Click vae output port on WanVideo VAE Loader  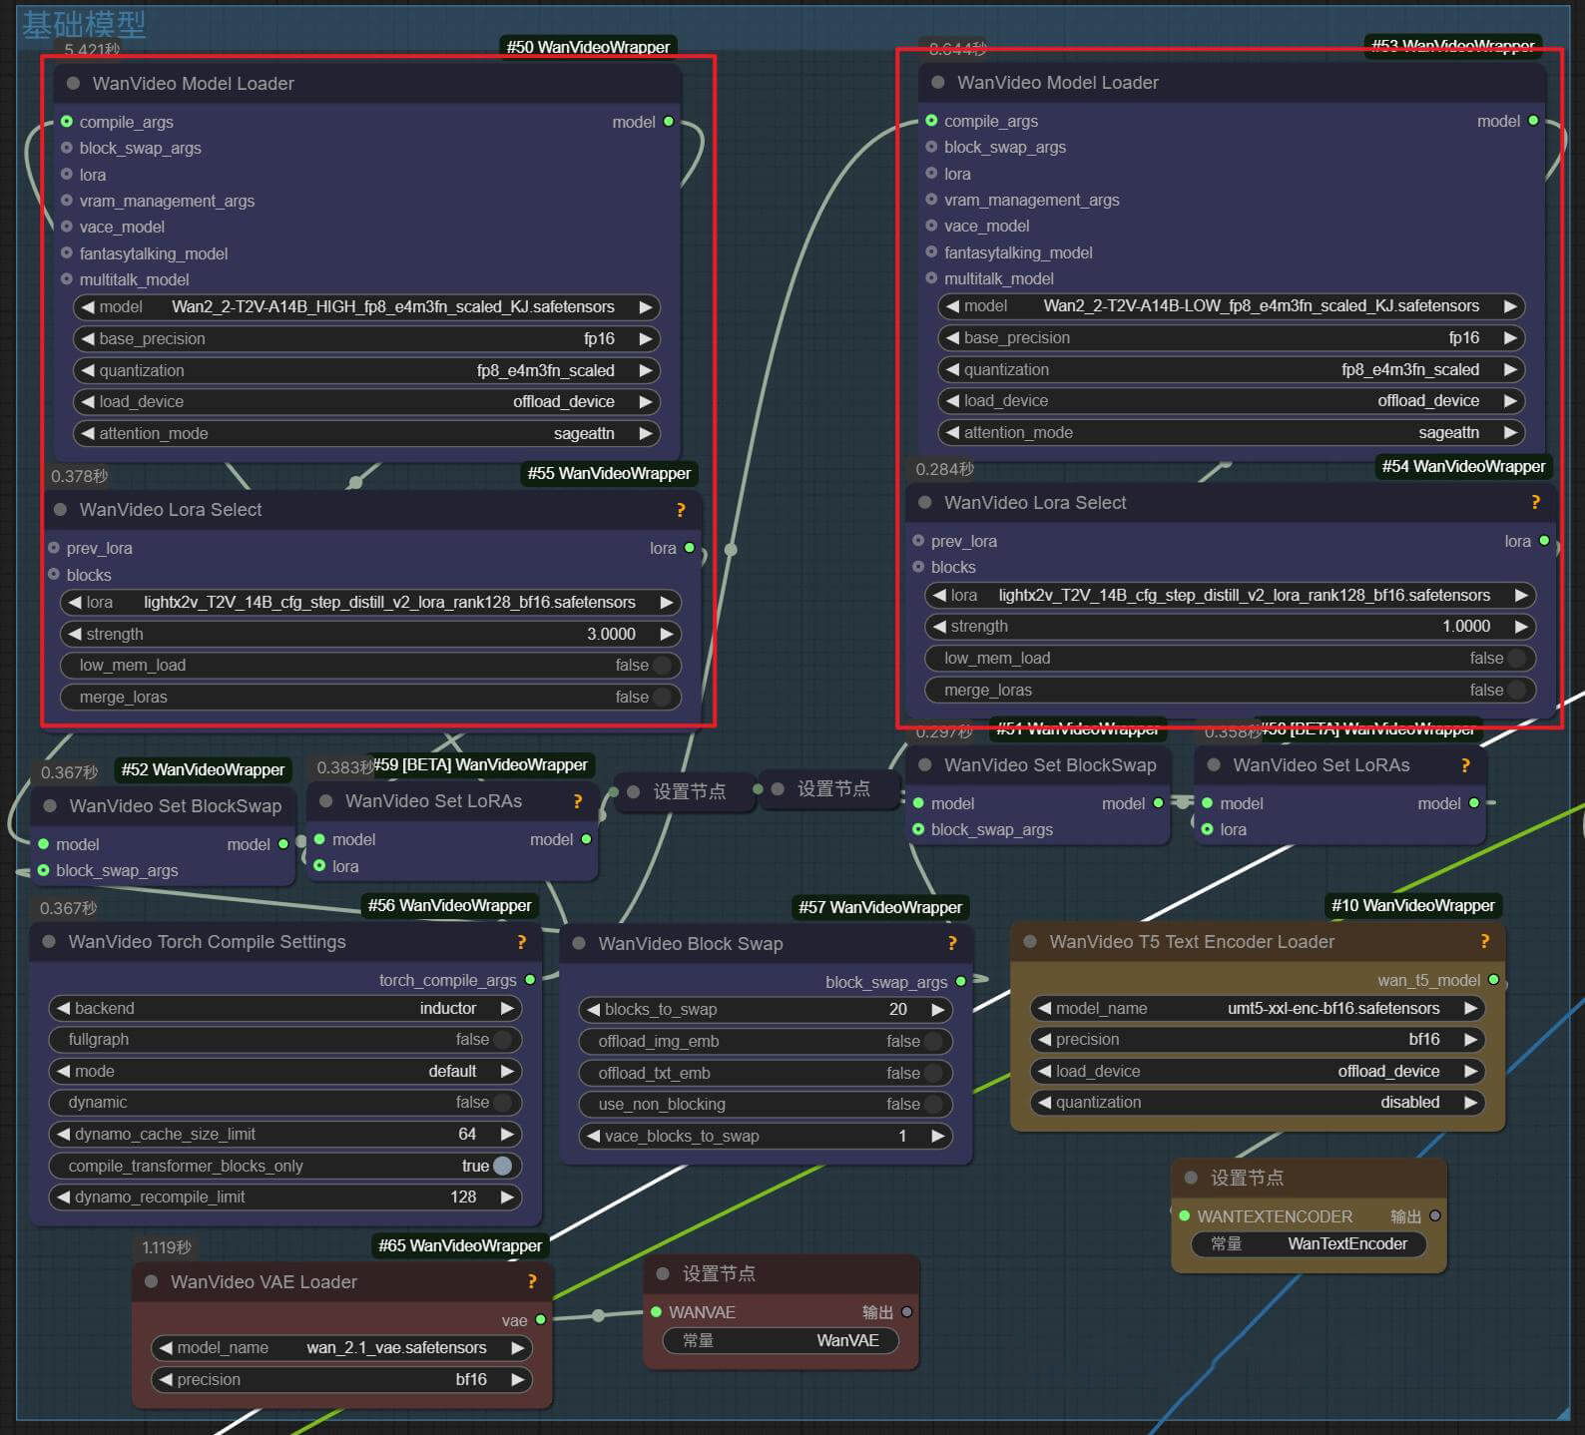coord(541,1319)
